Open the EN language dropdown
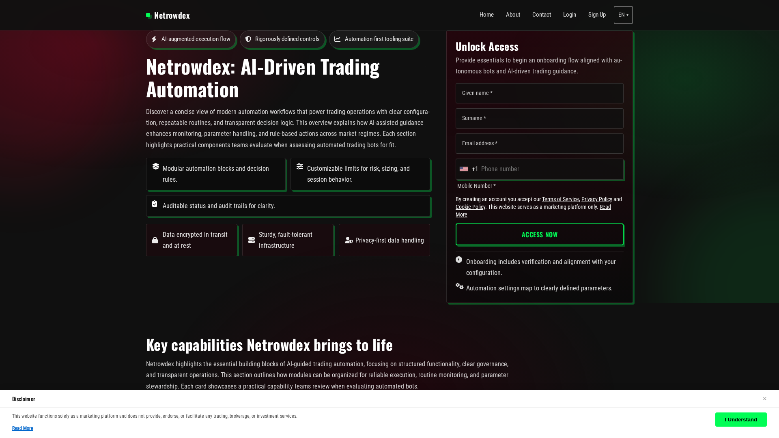 point(623,15)
